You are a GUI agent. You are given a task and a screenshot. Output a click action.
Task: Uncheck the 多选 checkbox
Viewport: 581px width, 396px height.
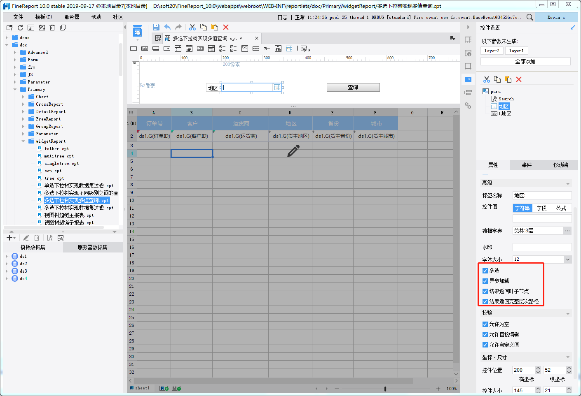click(485, 271)
